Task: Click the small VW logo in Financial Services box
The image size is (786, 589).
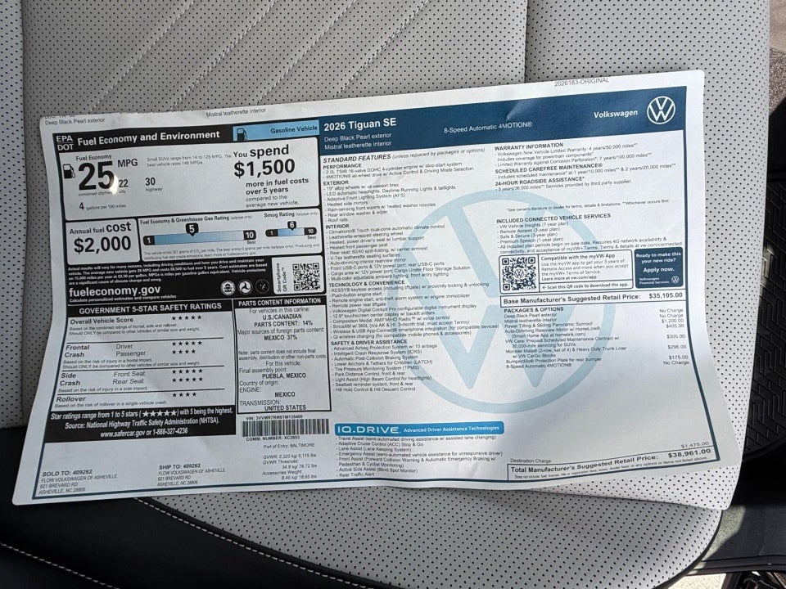Action: tap(675, 280)
